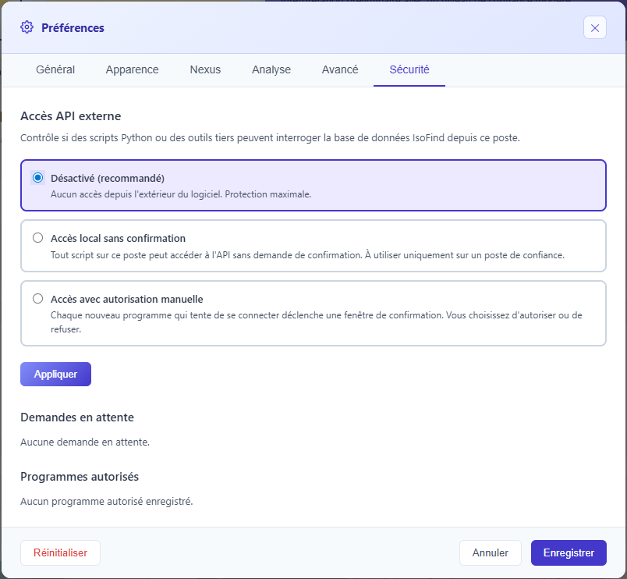The width and height of the screenshot is (627, 579).
Task: Go to the Nexus tab
Action: (205, 69)
